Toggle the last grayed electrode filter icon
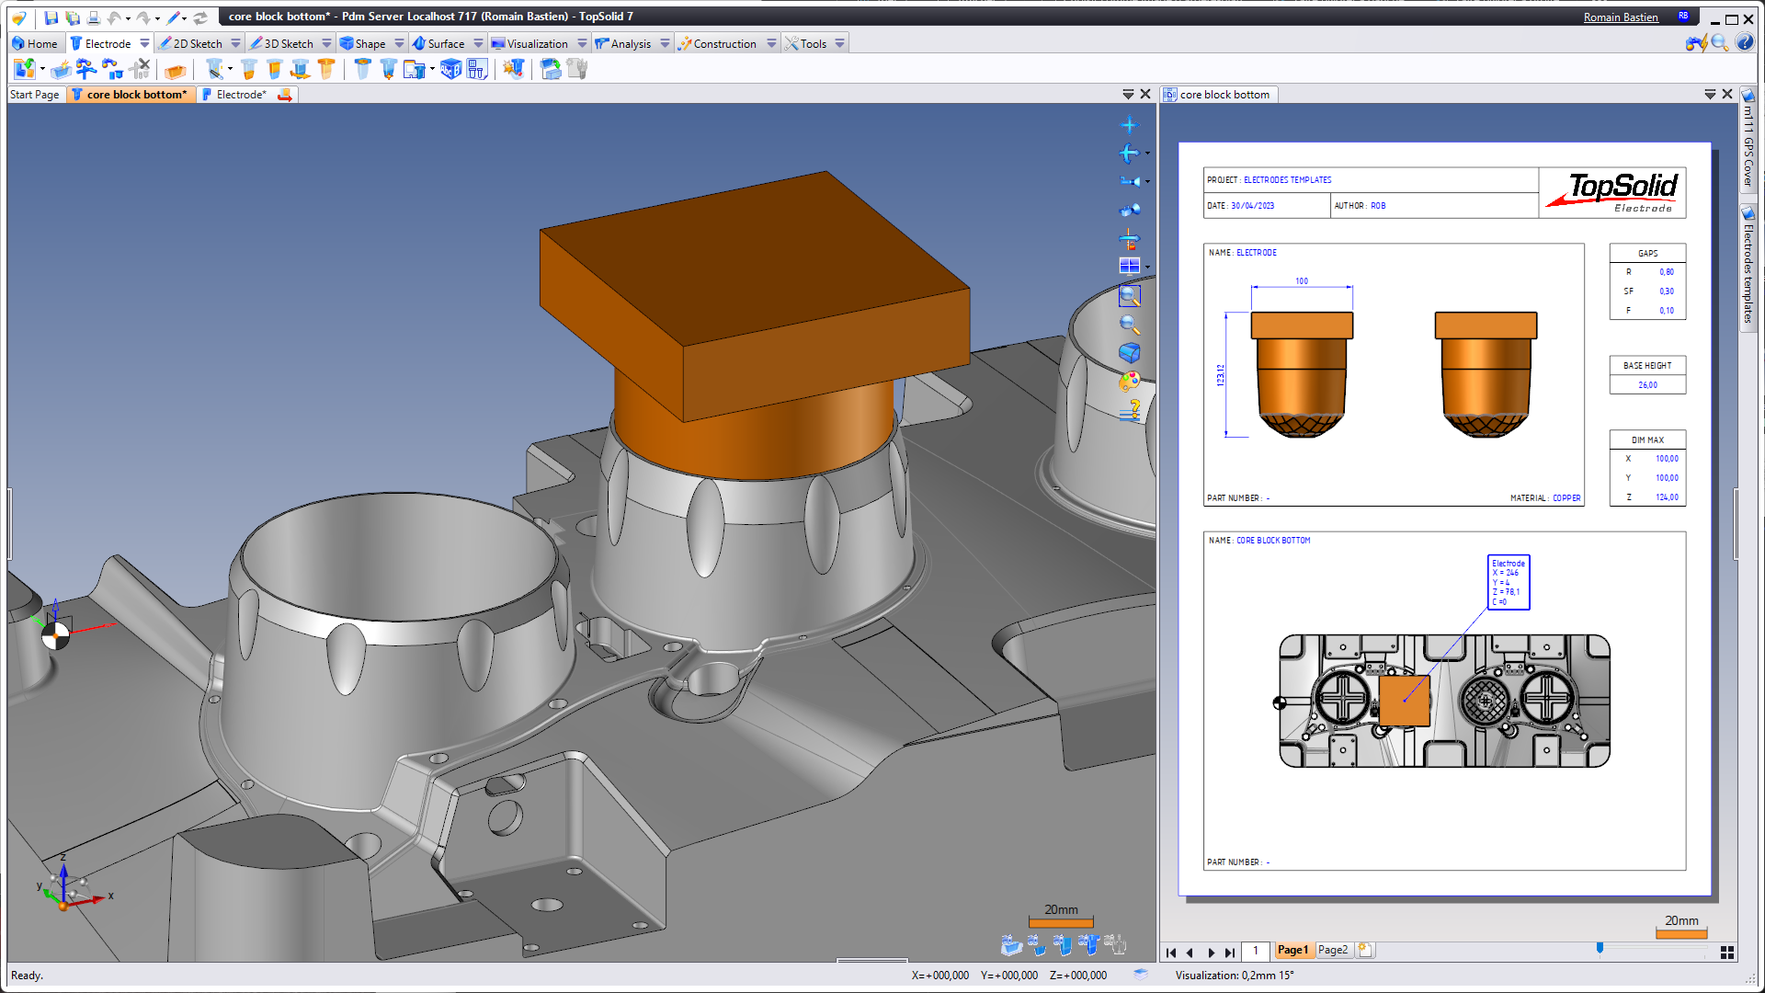 tap(1115, 944)
